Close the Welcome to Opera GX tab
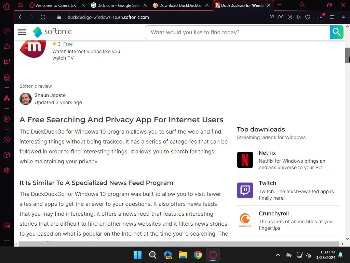This screenshot has height=263, width=350. (x=83, y=5)
